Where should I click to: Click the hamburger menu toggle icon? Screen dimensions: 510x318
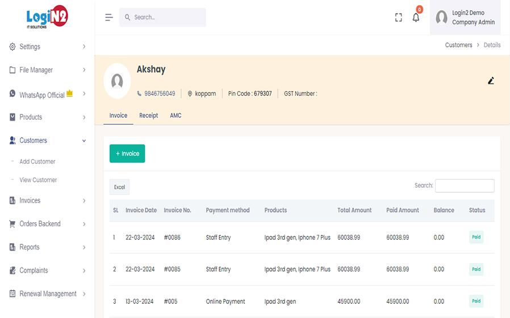[x=109, y=18]
